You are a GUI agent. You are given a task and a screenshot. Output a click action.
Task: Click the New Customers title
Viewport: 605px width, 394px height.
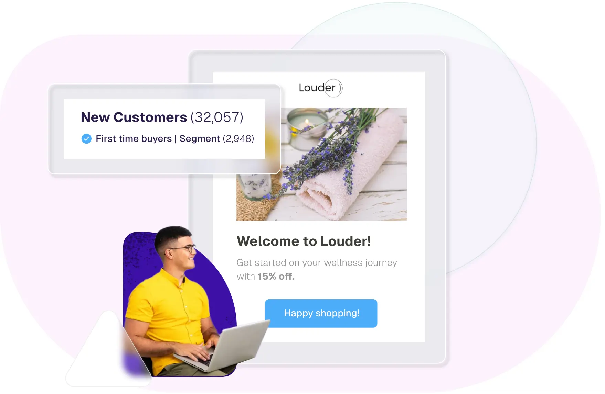pyautogui.click(x=134, y=117)
